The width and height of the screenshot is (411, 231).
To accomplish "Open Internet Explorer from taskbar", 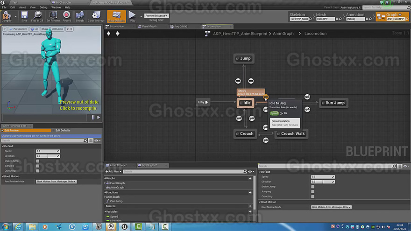I will (x=18, y=226).
